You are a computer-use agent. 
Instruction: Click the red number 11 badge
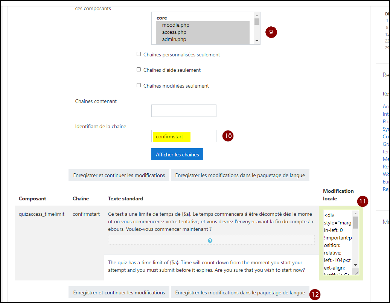(x=363, y=201)
